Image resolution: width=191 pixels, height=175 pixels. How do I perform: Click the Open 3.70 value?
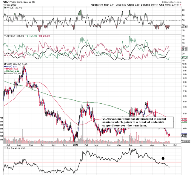(97, 5)
